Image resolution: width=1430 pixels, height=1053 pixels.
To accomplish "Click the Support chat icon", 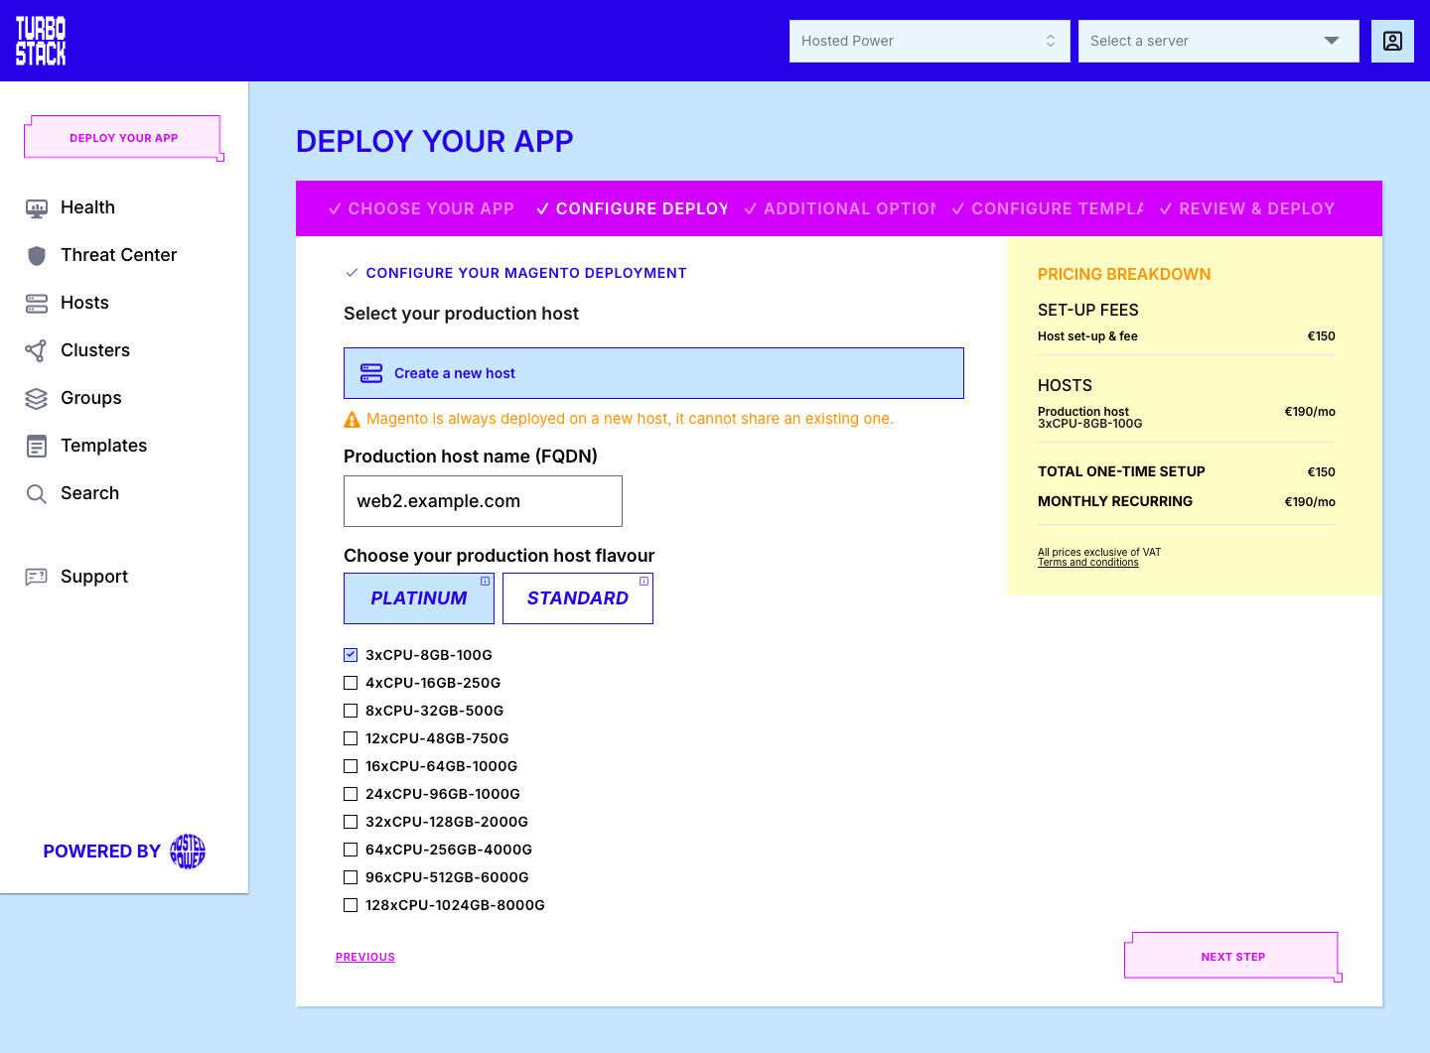I will coord(37,577).
